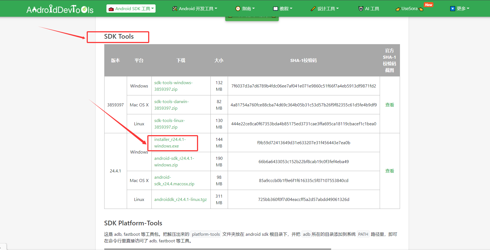Image resolution: width=490 pixels, height=250 pixels.
Task: Download android-sdk_r24.4.macosx.zip
Action: pos(174,180)
